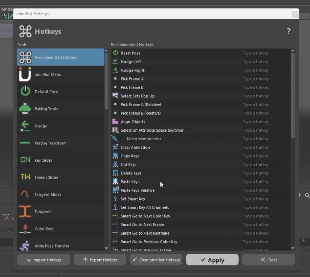The width and height of the screenshot is (310, 277).
Task: Click Set Smart Key All Channels icon
Action: point(115,207)
